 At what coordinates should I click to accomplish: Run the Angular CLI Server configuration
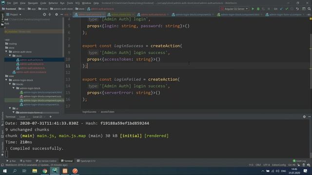coord(253,9)
